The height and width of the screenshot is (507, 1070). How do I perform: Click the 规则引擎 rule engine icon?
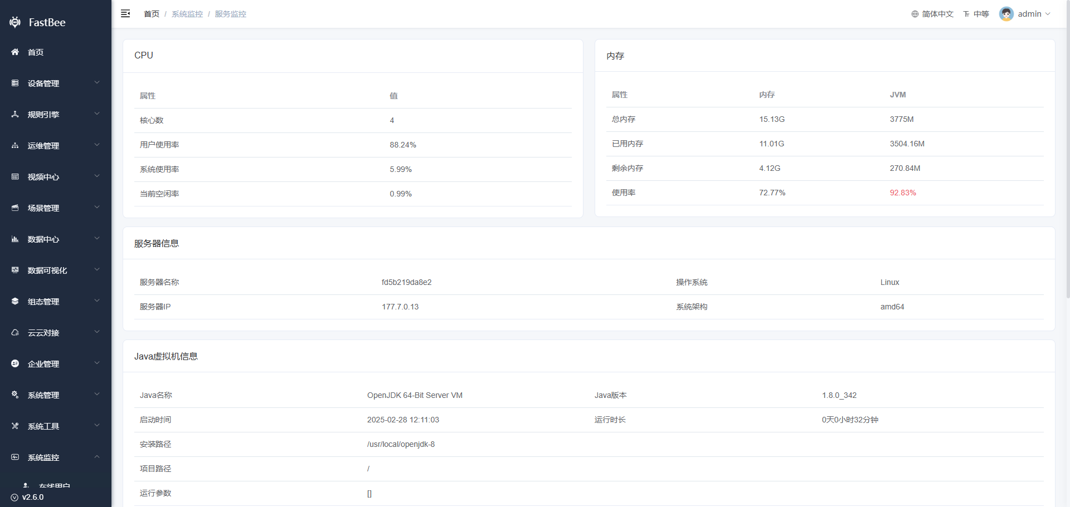coord(15,114)
